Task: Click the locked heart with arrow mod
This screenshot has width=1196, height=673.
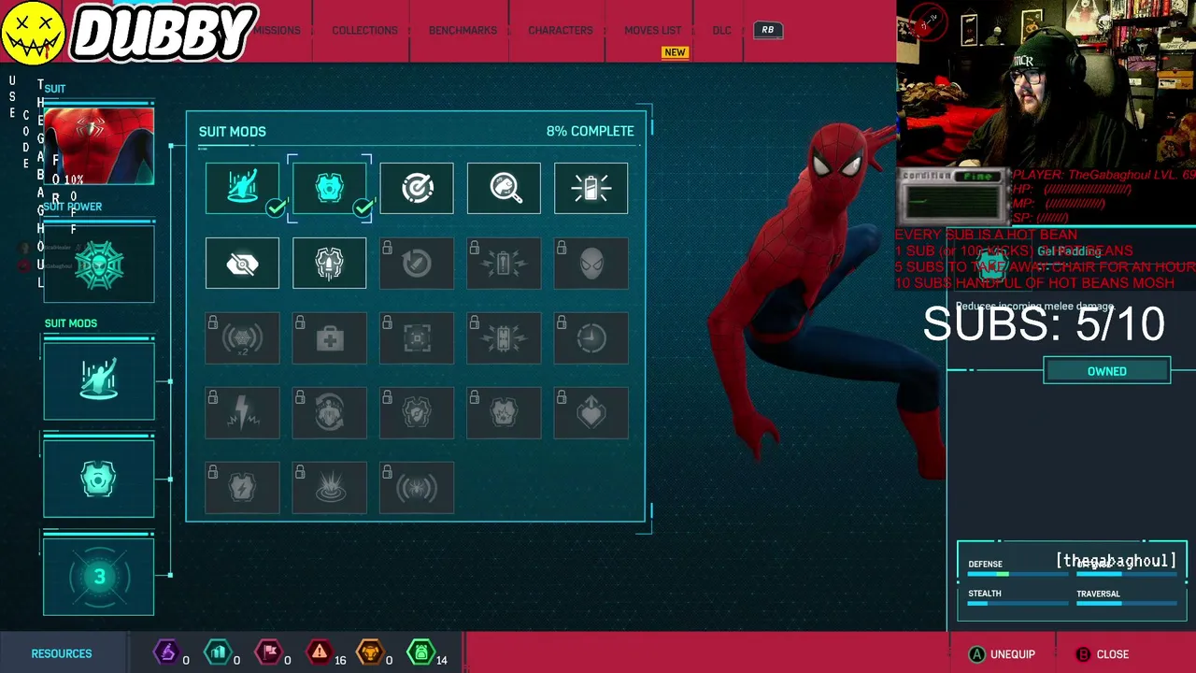Action: pos(591,412)
